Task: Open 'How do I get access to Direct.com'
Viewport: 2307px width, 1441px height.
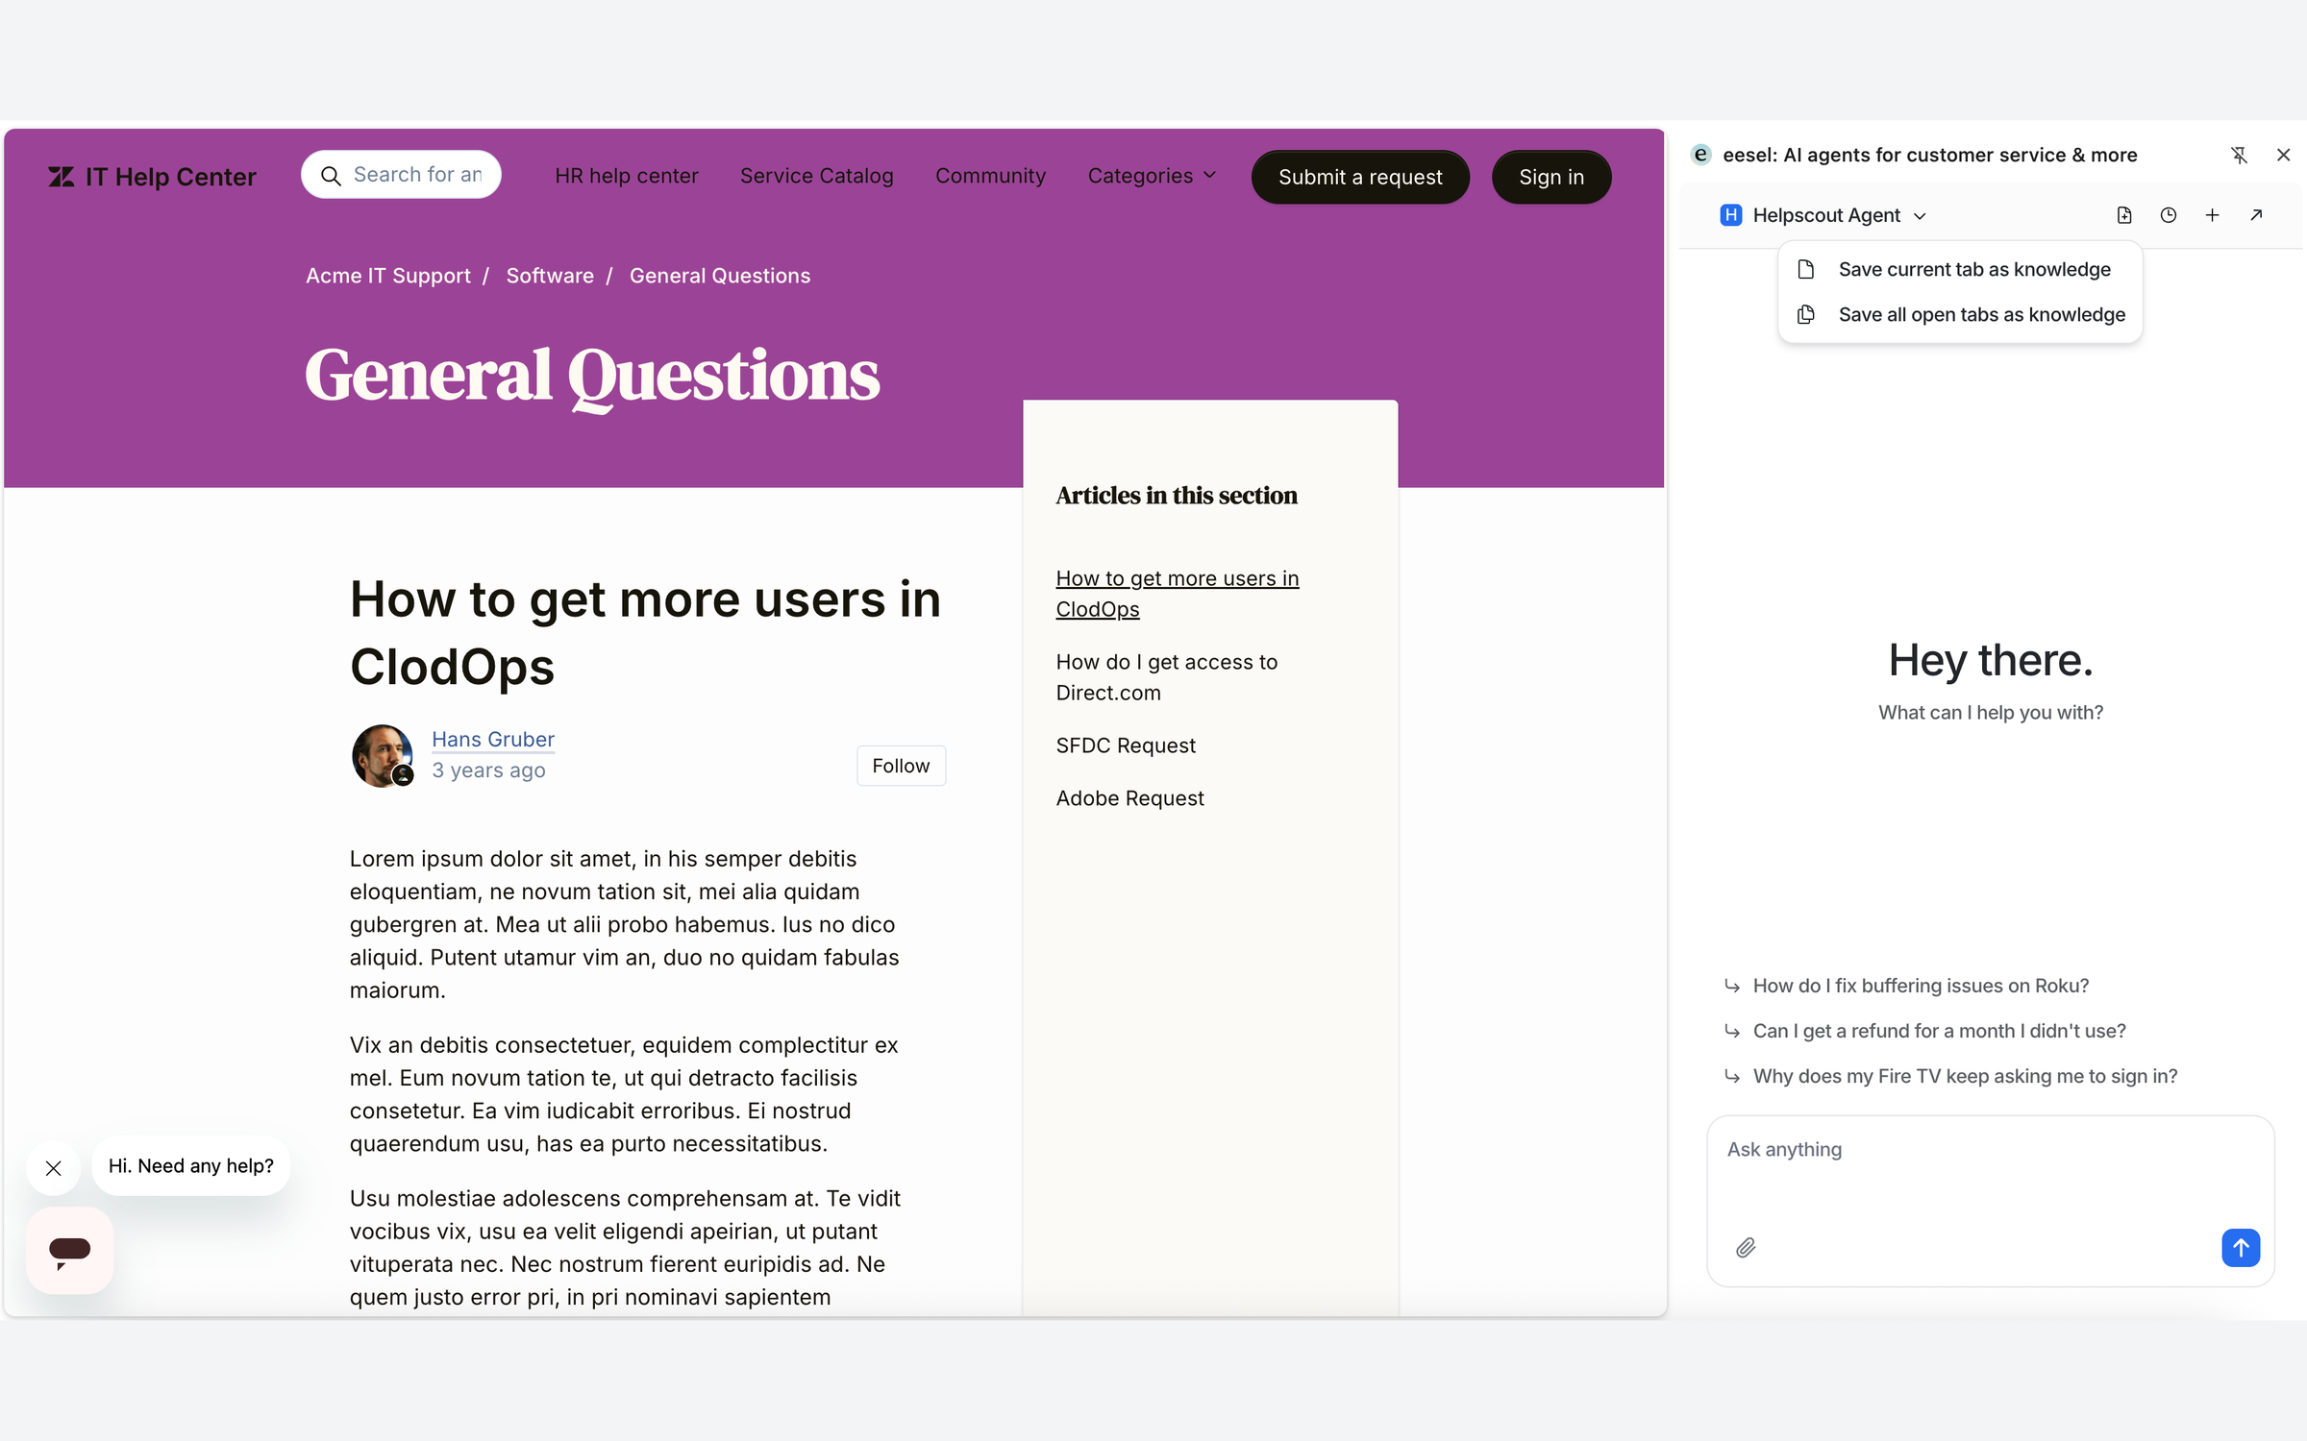Action: (1167, 677)
